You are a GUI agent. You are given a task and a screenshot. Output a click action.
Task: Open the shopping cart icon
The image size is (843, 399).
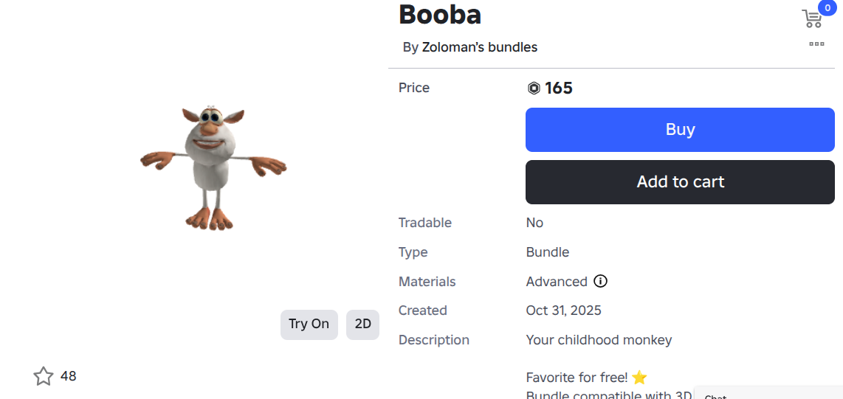point(811,19)
